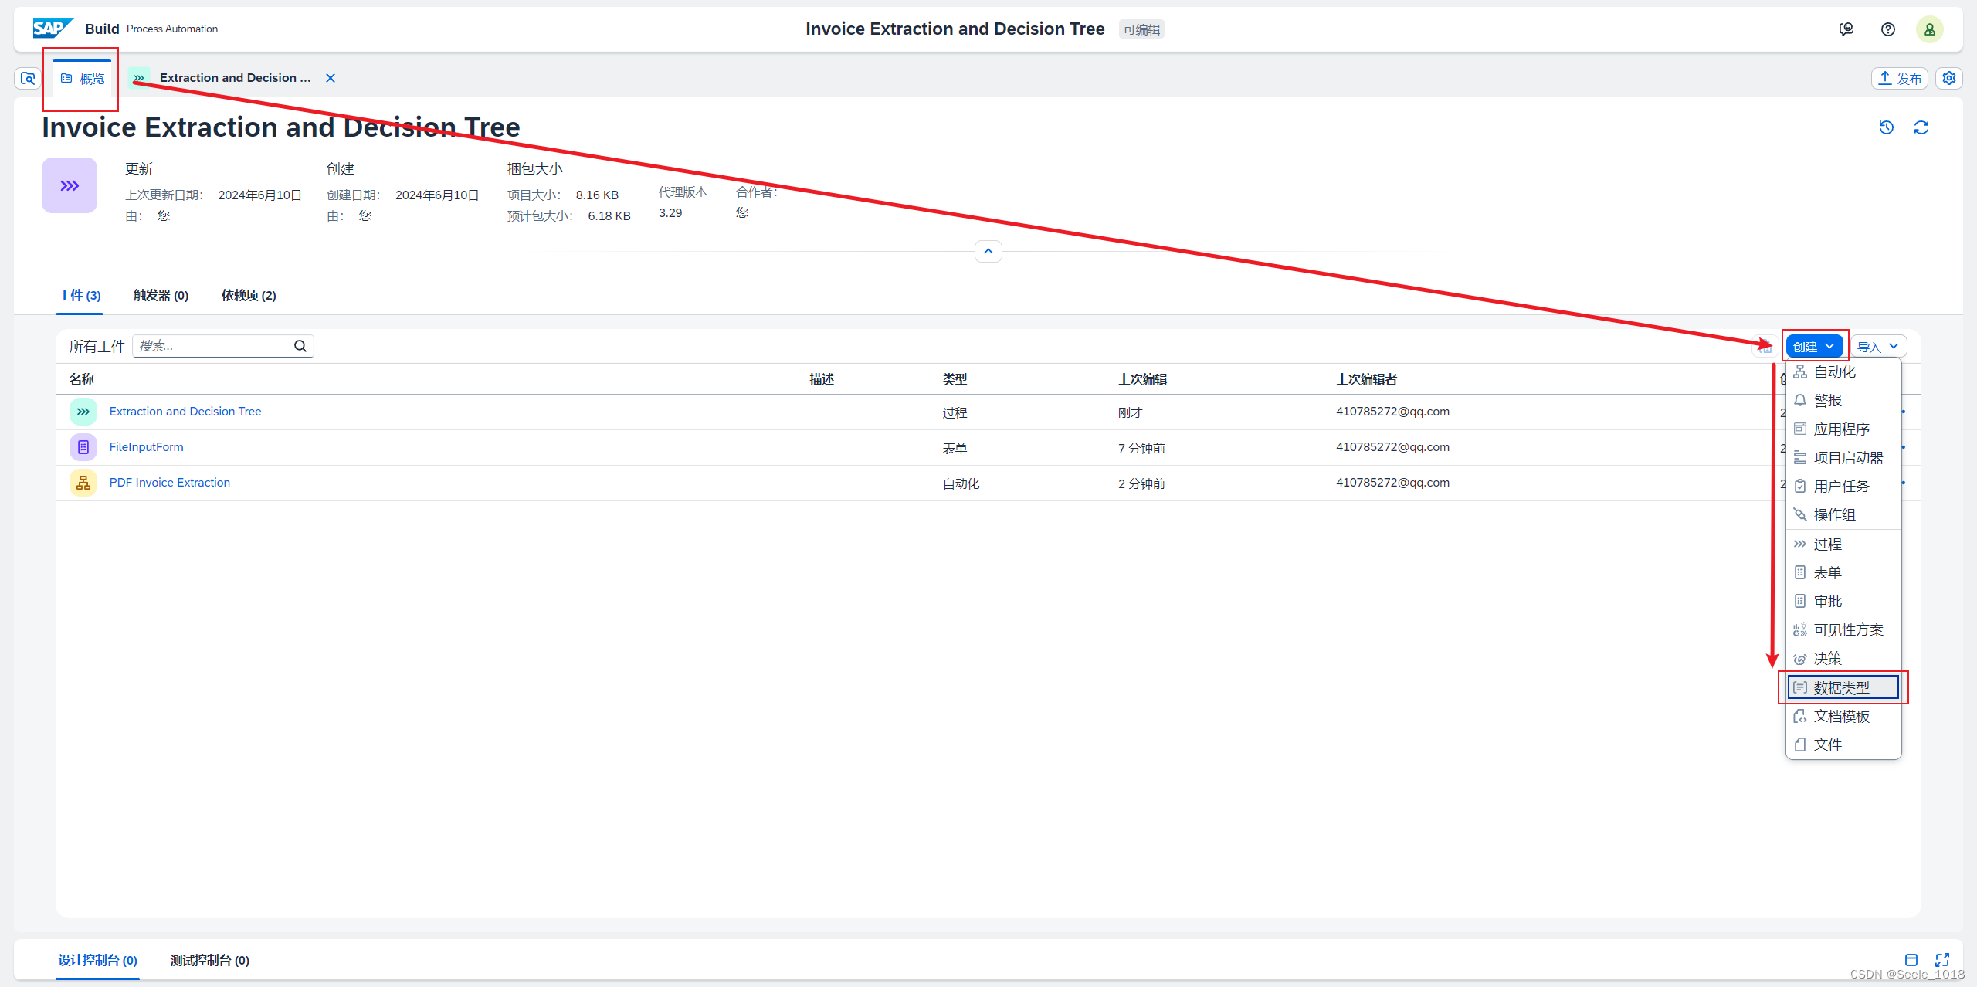Switch to 依赖项 (2) tab
The height and width of the screenshot is (987, 1977).
[x=249, y=295]
